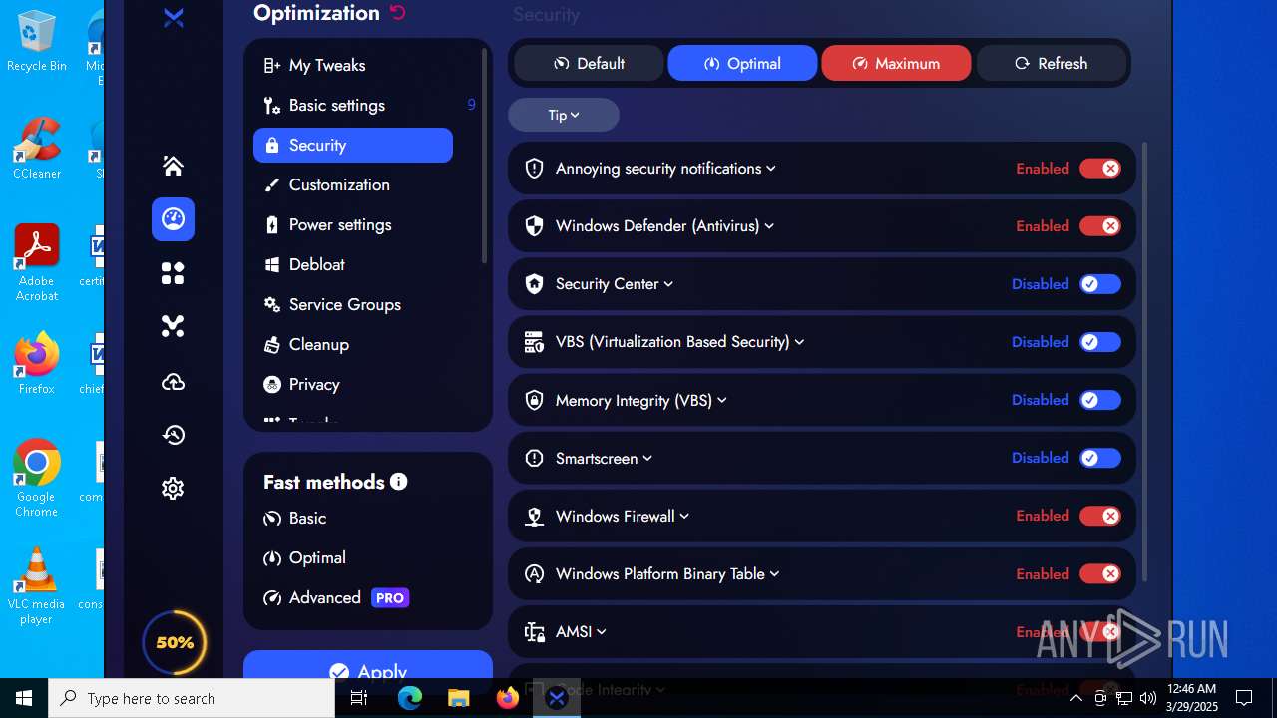Viewport: 1277px width, 718px height.
Task: Click the Windows Platform Binary Table icon
Action: pos(534,573)
